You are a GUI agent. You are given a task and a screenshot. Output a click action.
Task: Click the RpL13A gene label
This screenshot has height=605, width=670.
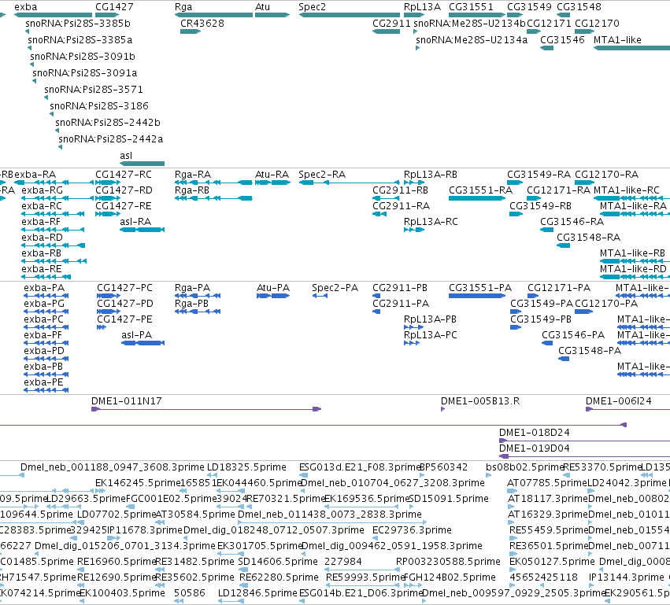click(422, 7)
